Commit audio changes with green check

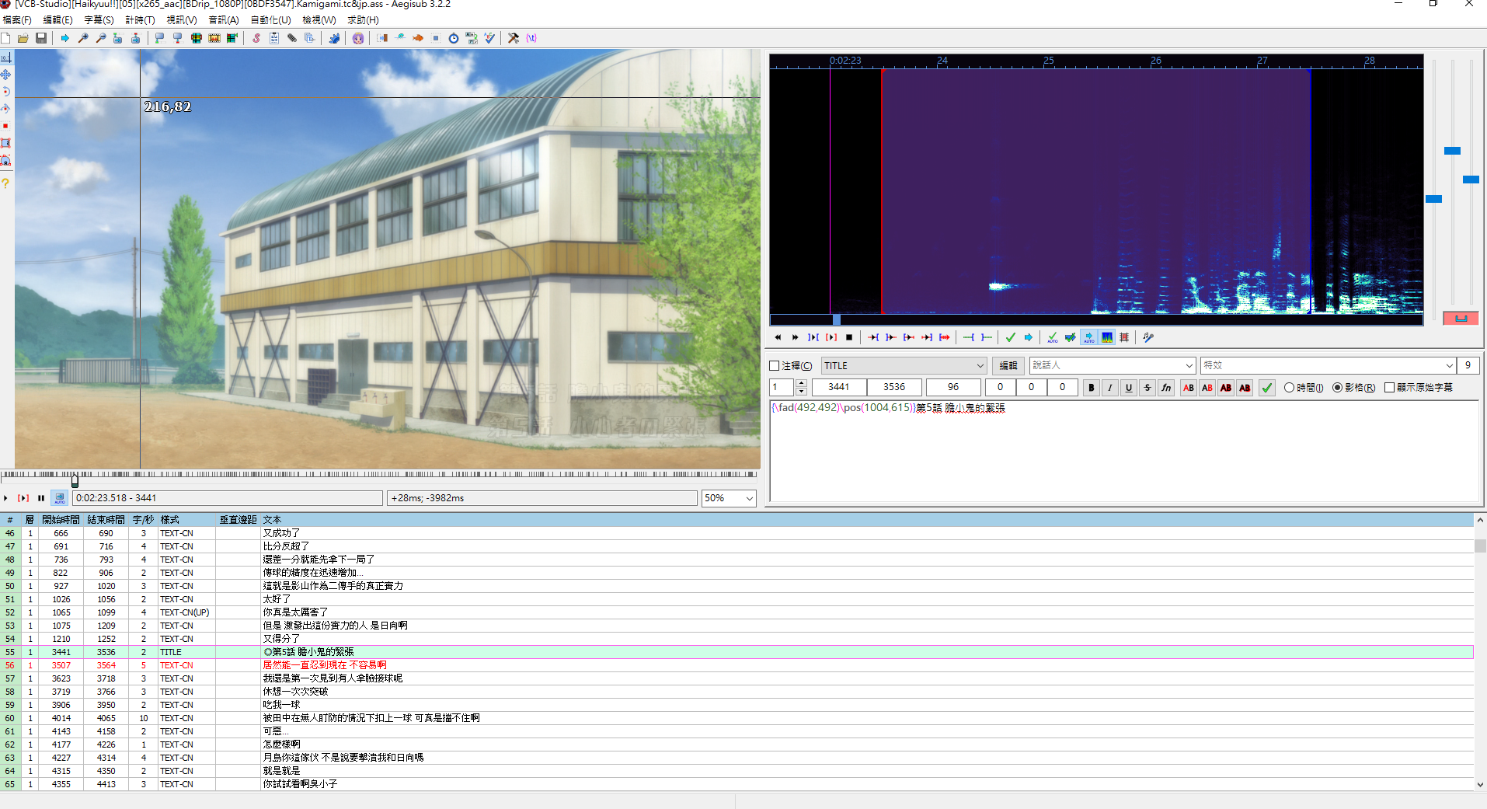1011,337
